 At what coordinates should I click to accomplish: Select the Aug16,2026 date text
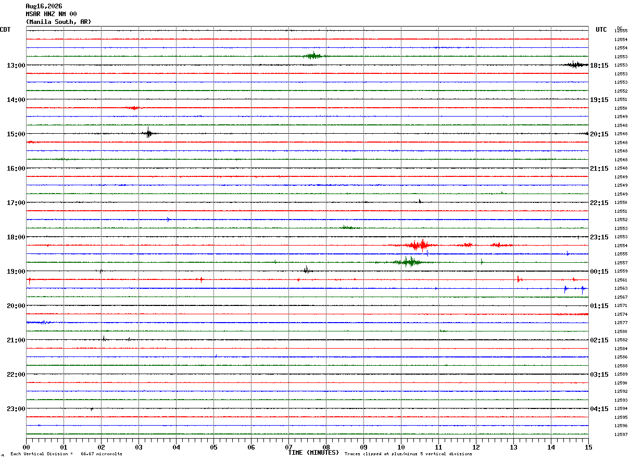(44, 6)
